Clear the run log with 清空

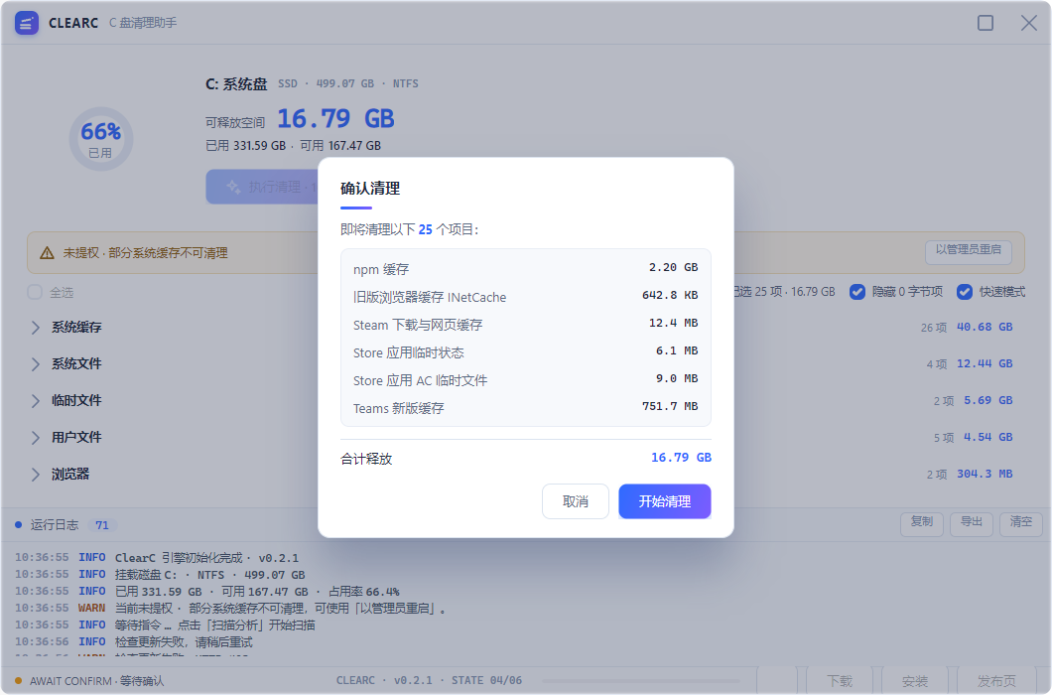(1020, 522)
